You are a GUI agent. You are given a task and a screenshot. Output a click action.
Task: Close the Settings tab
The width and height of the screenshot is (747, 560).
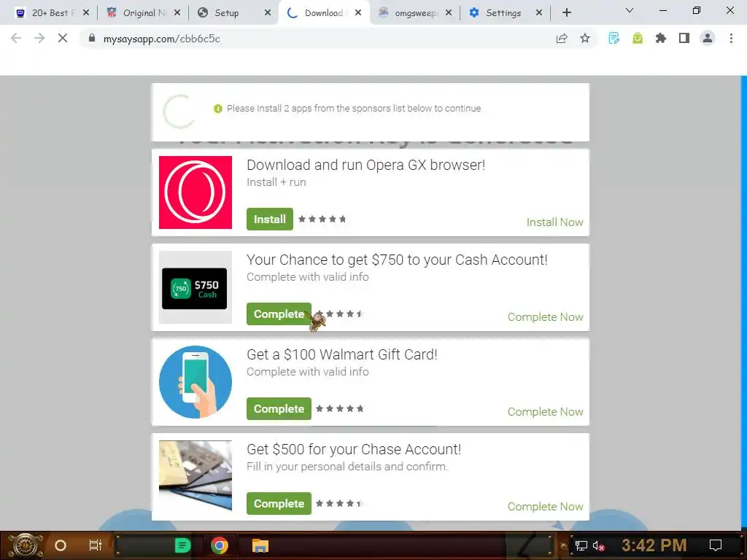pyautogui.click(x=539, y=13)
